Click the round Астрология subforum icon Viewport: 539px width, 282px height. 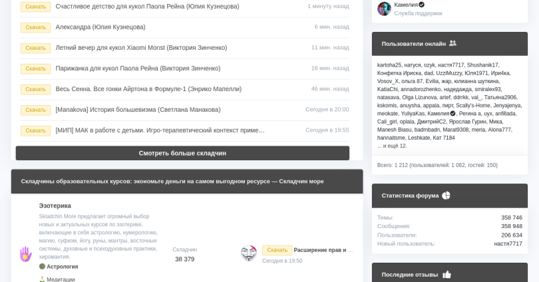tap(42, 267)
